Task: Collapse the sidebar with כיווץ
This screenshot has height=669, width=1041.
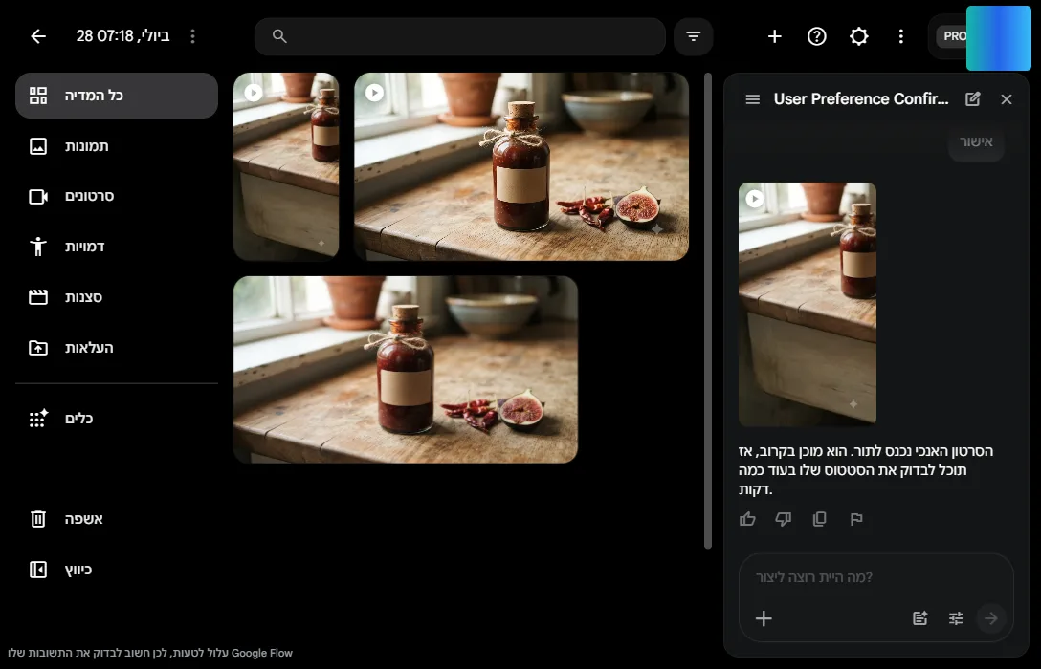Action: (x=116, y=570)
